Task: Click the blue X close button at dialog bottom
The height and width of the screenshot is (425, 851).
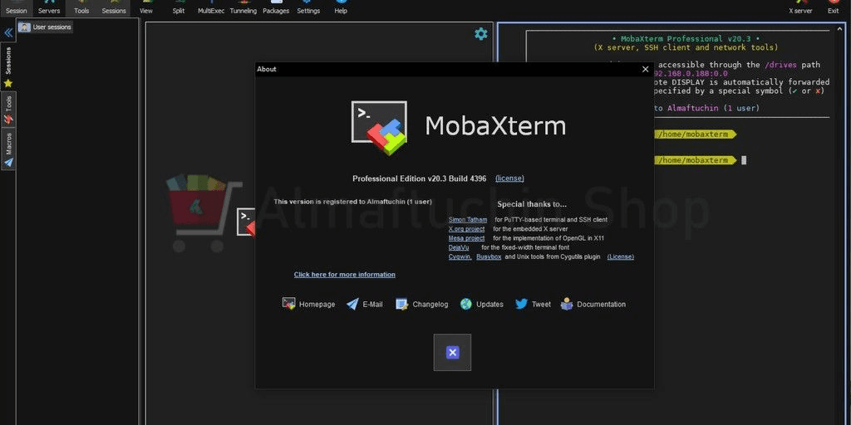Action: coord(452,352)
